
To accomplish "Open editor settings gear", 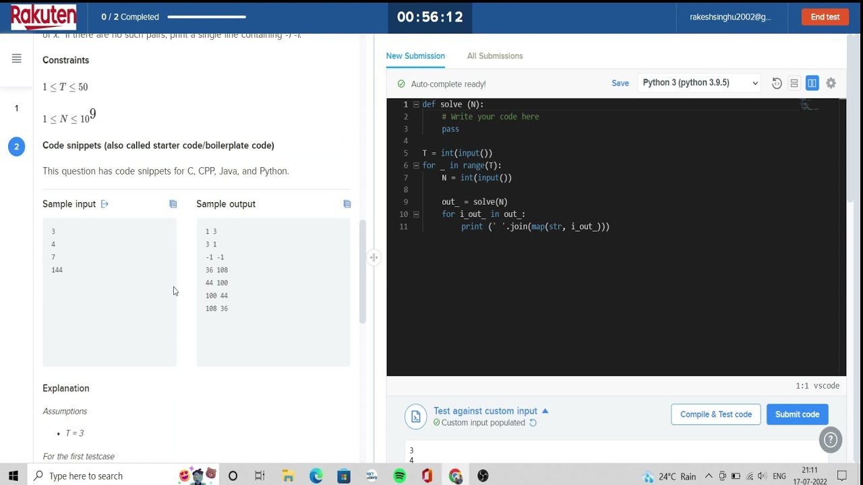I will 831,83.
